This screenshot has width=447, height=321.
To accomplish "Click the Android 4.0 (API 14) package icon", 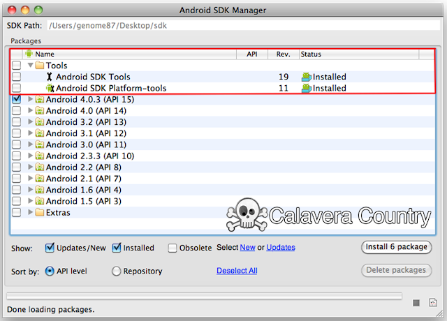I will pos(40,110).
